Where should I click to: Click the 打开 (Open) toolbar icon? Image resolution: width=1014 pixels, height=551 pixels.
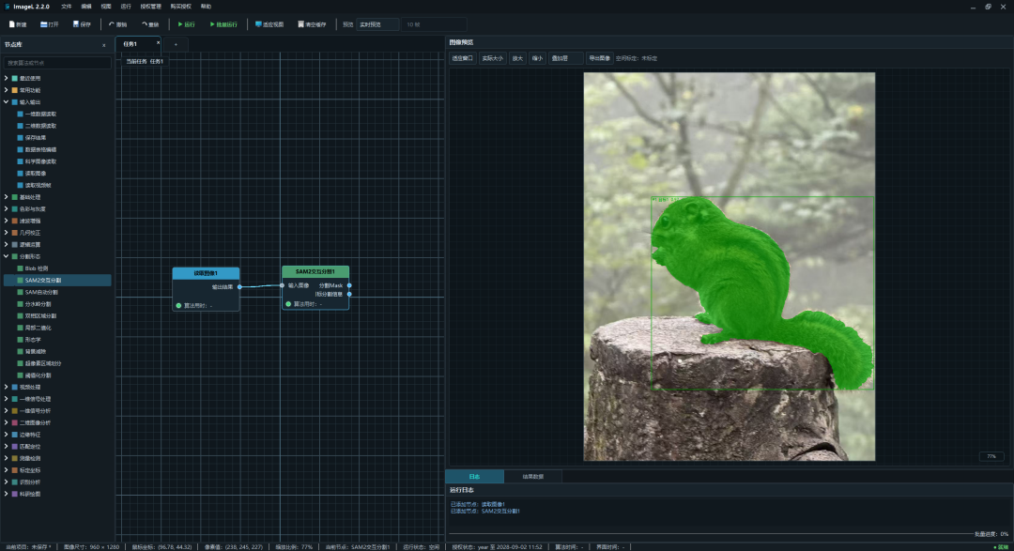43,24
